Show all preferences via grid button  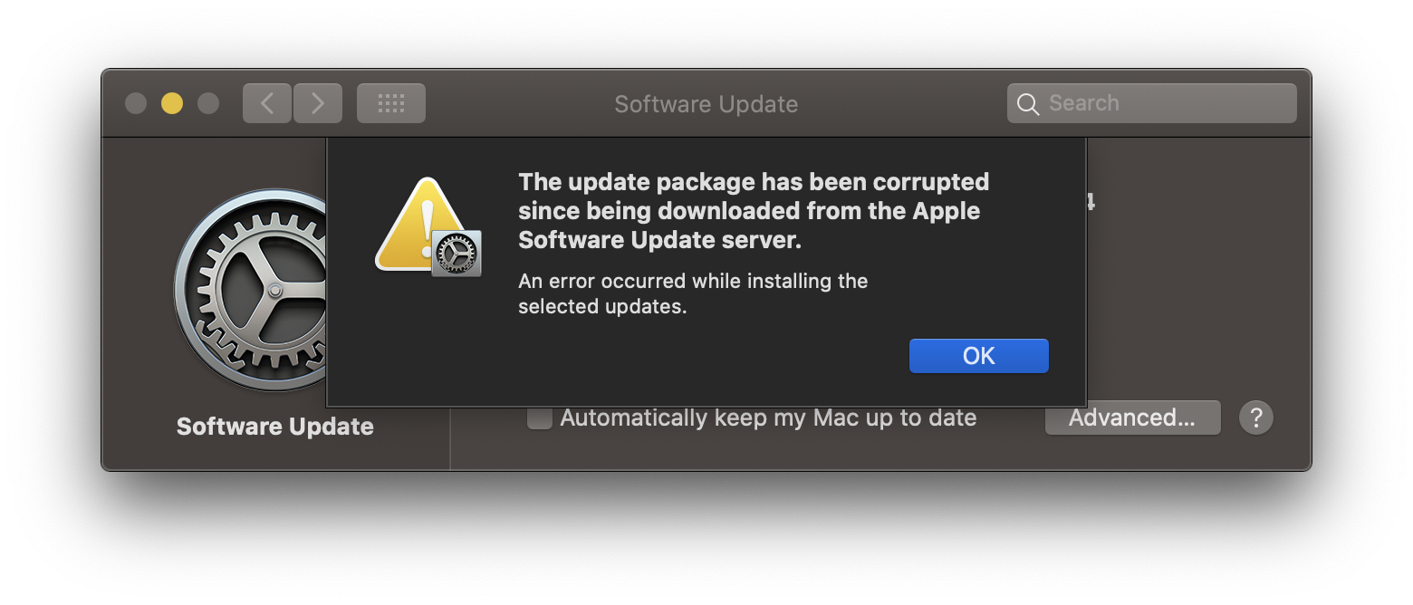(391, 103)
